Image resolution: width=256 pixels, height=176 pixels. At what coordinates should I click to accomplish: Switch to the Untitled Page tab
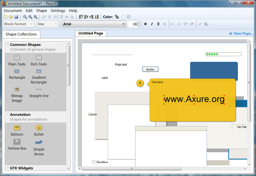coord(91,33)
